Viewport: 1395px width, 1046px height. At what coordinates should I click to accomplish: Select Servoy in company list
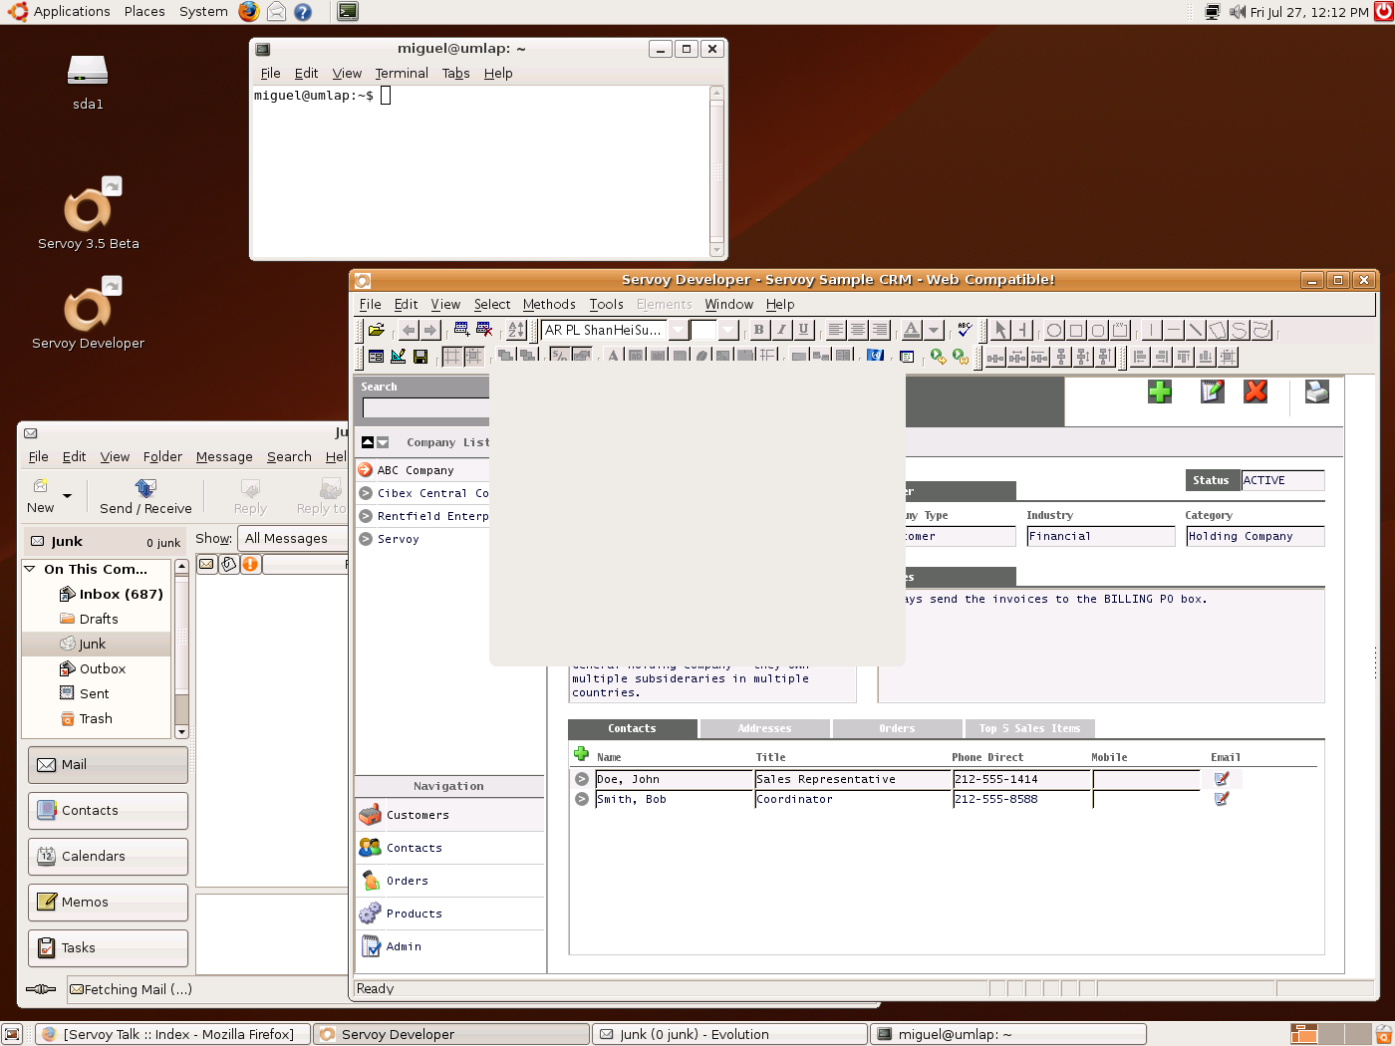pos(423,539)
